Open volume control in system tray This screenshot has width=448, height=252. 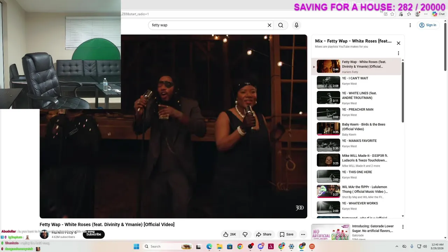(x=425, y=246)
